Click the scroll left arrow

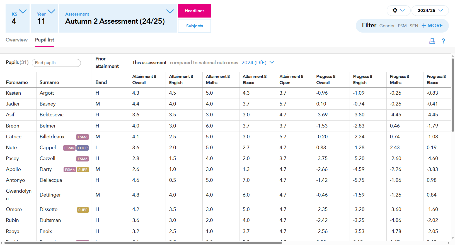click(x=2, y=243)
